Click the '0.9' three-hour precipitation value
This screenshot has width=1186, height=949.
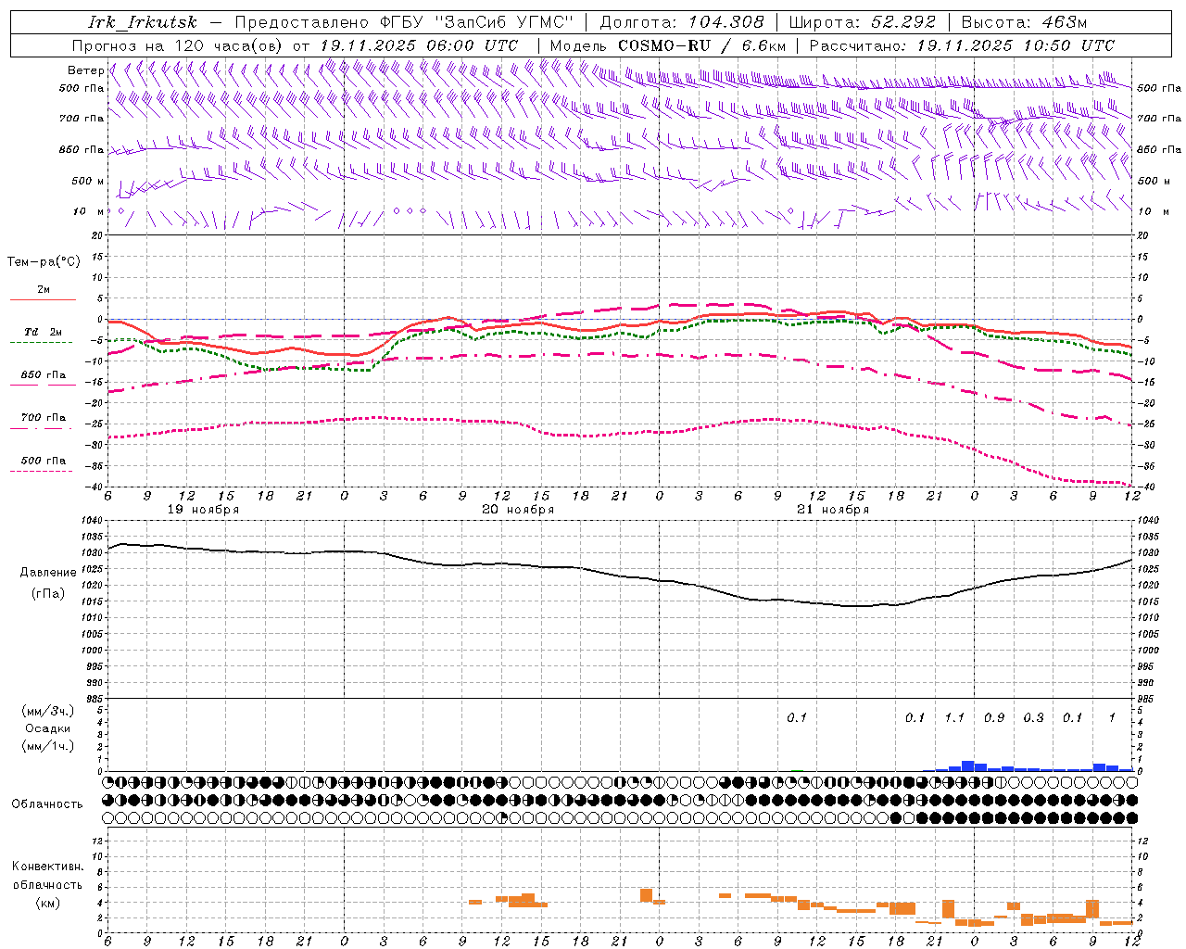994,717
